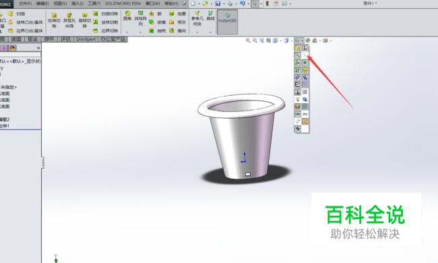Open Edit Appearance color ball
438x263 pixels.
click(x=308, y=40)
